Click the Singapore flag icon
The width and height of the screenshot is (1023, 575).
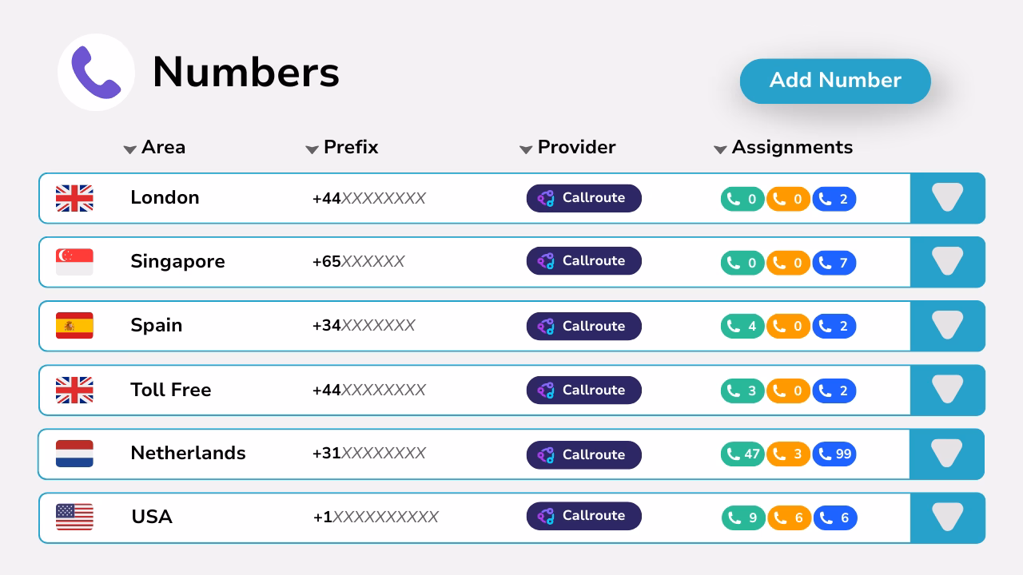pos(74,262)
